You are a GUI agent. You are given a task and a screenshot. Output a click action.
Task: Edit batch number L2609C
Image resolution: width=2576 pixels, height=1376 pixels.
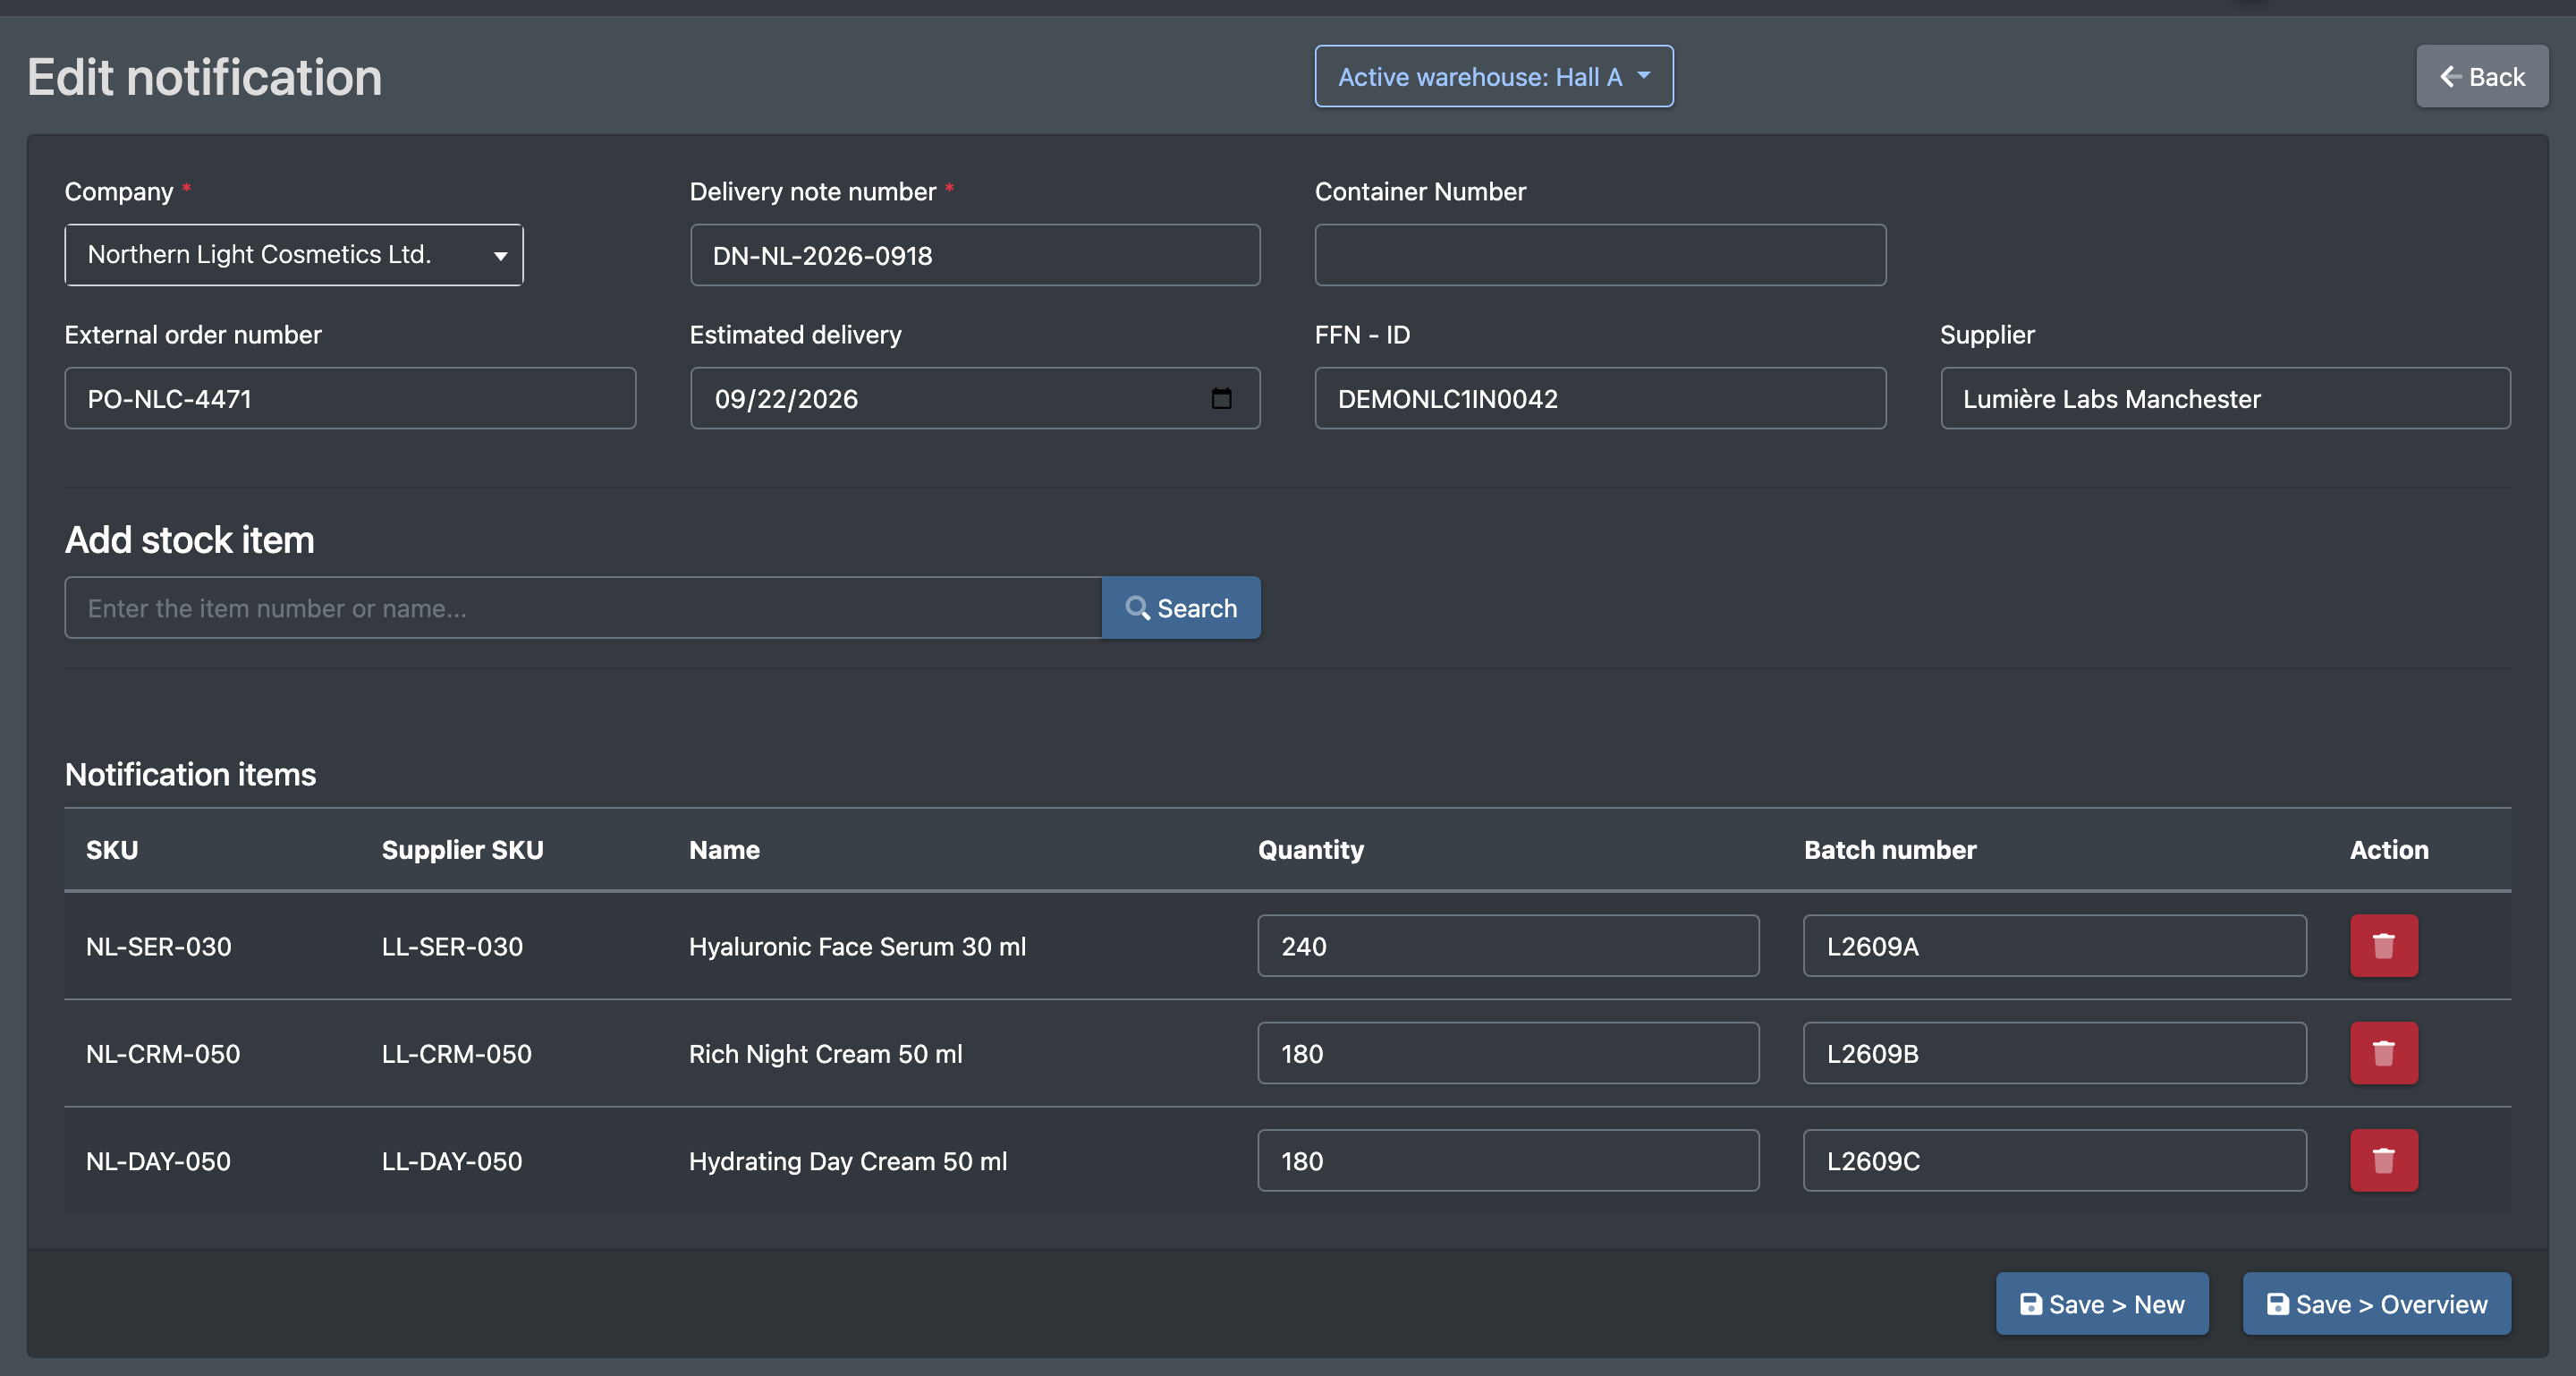point(2054,1160)
